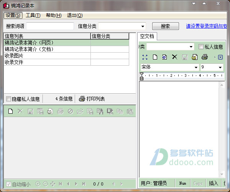Click the delete X icon in the lower-left toolbar
The image size is (230, 192).
(x=20, y=111)
